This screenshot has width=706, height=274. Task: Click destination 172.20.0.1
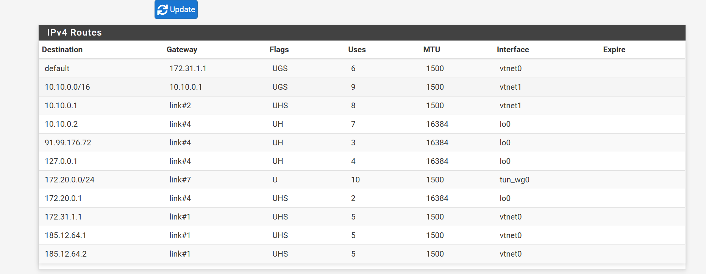coord(63,198)
